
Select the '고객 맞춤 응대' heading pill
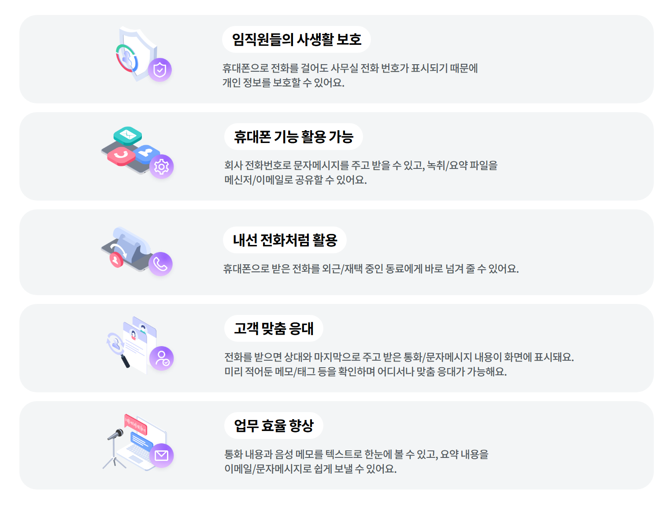coord(274,329)
